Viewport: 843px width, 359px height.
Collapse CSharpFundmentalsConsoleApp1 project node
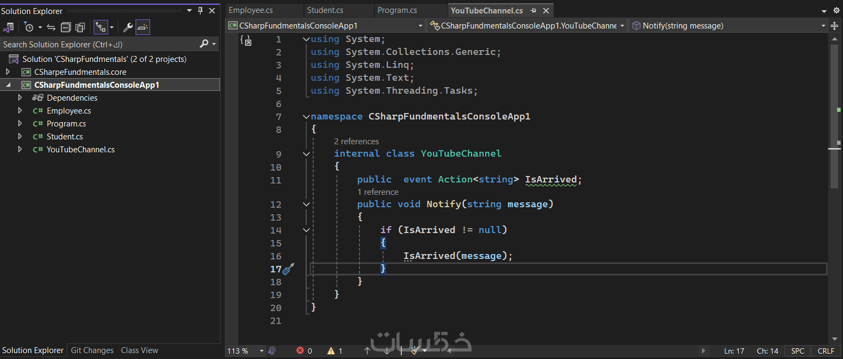click(x=8, y=85)
